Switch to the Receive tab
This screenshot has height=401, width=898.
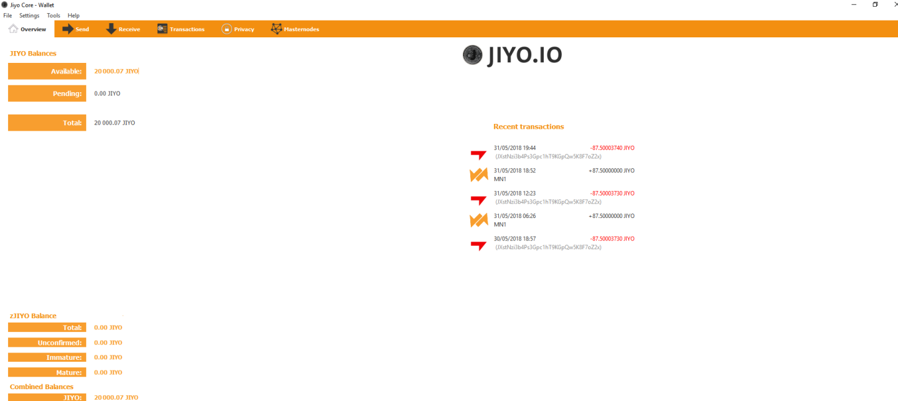123,29
